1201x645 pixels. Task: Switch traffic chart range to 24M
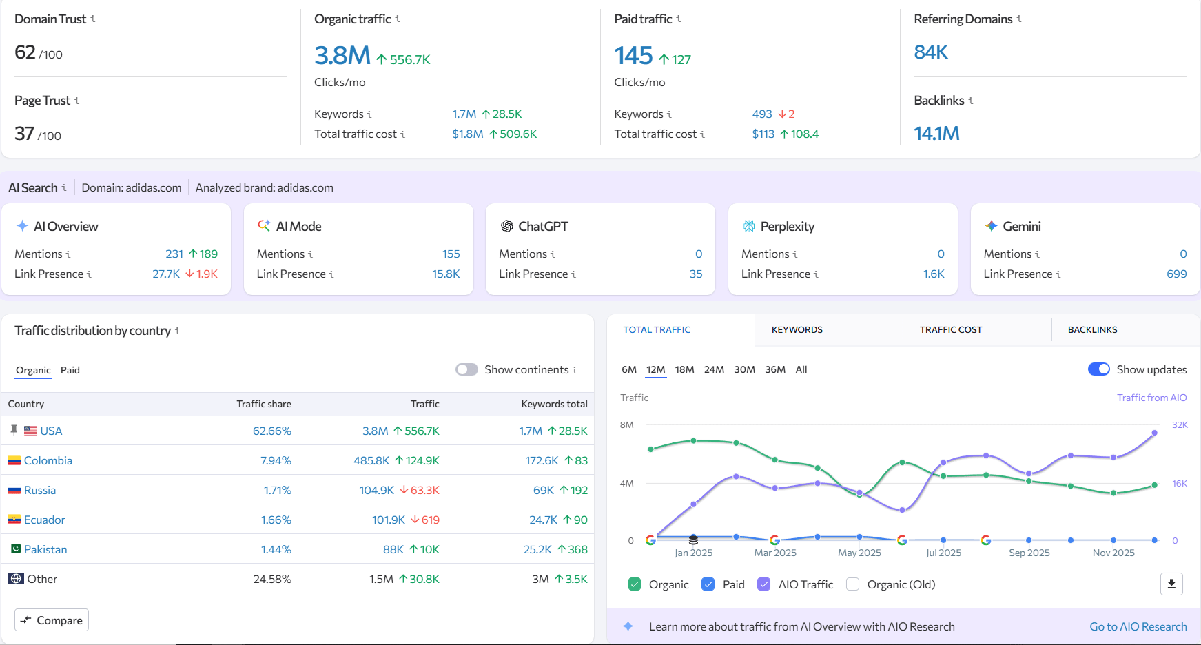715,369
